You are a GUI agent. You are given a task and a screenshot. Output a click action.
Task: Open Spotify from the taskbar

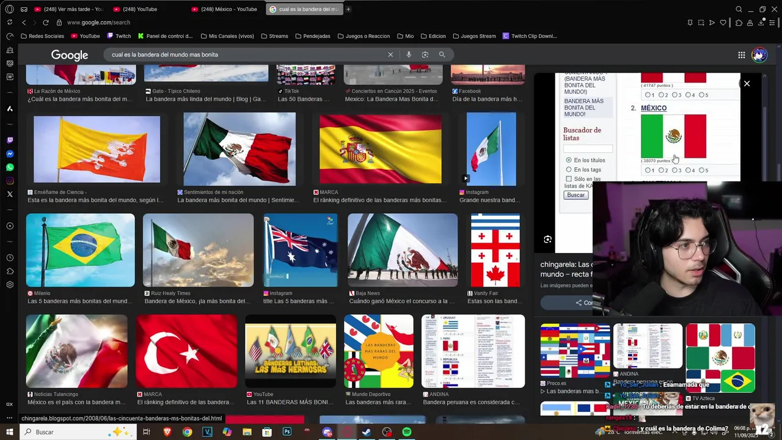[407, 432]
